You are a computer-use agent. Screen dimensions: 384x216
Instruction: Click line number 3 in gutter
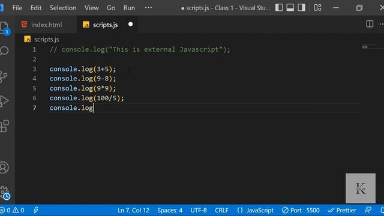tap(34, 69)
